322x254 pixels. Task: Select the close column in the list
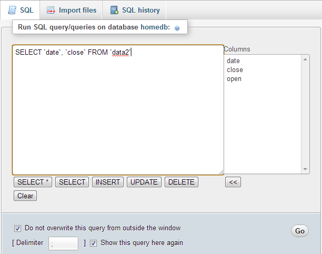click(235, 70)
